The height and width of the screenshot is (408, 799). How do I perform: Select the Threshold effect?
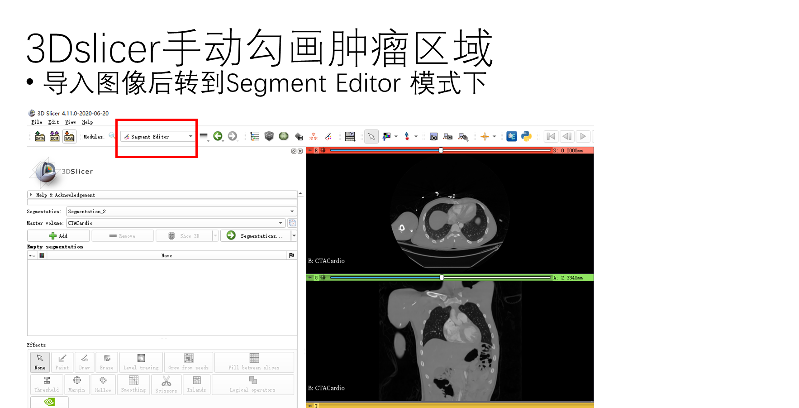pyautogui.click(x=47, y=384)
